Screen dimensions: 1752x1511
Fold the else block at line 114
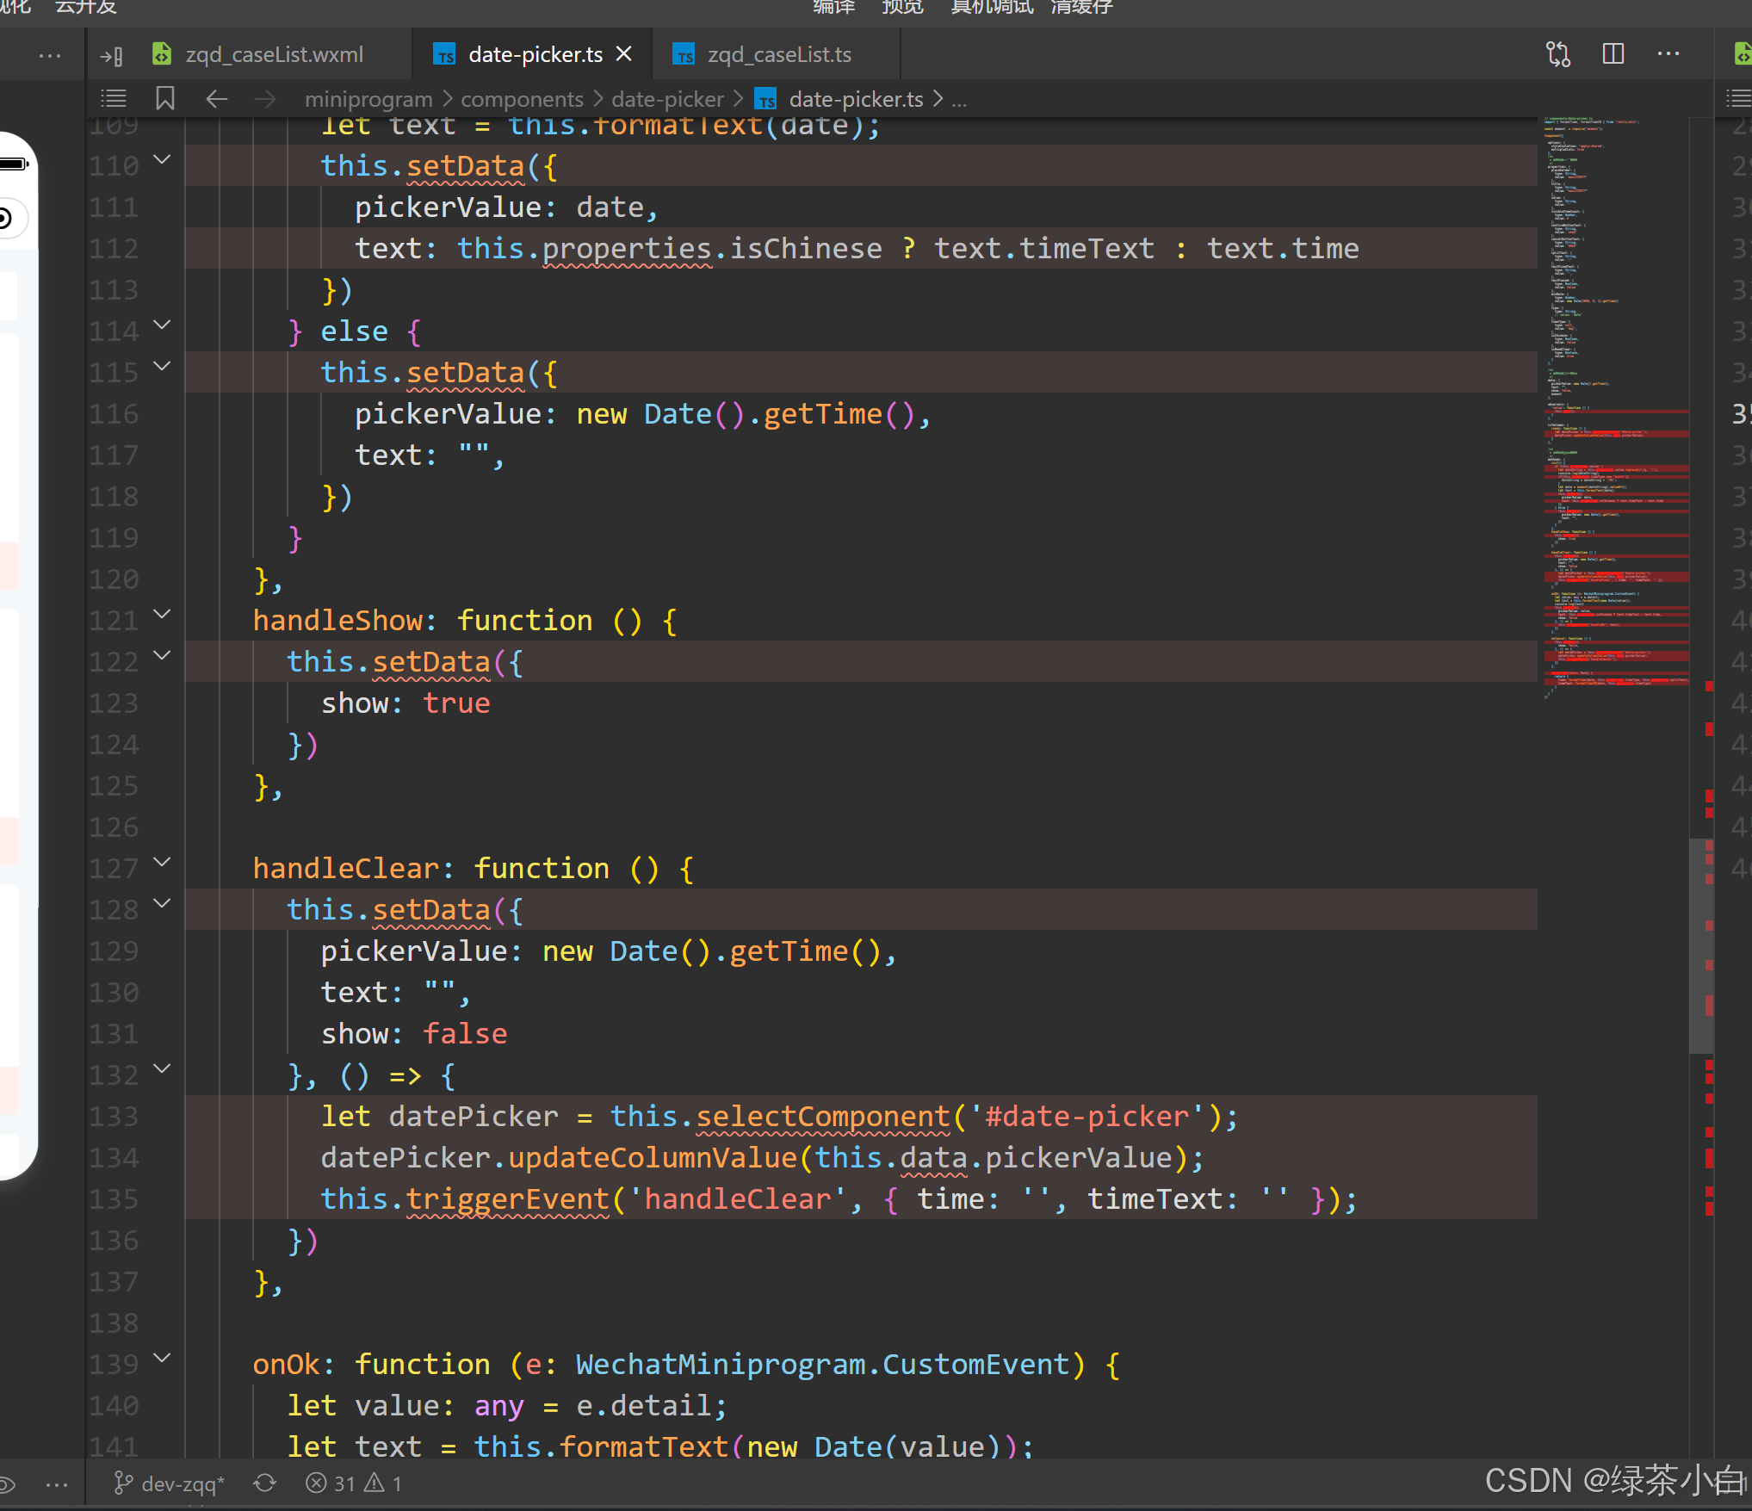click(162, 325)
